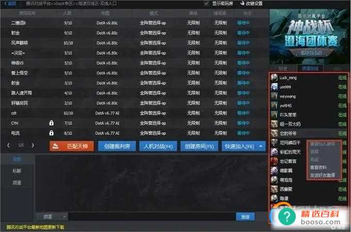Select the room row named ~淡定~
This screenshot has width=351, height=232.
134,53
